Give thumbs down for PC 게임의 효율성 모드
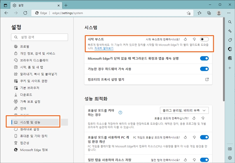235x163 pixels. [x=194, y=137]
